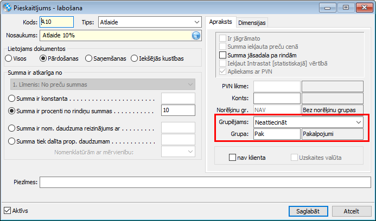Viewport: 376px width, 221px height.
Task: Click into the Piezīmes text field
Action: (x=205, y=182)
